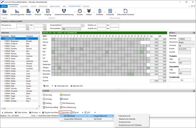Collapse the Legende panel with its header icon
The width and height of the screenshot is (196, 128).
click(x=194, y=91)
